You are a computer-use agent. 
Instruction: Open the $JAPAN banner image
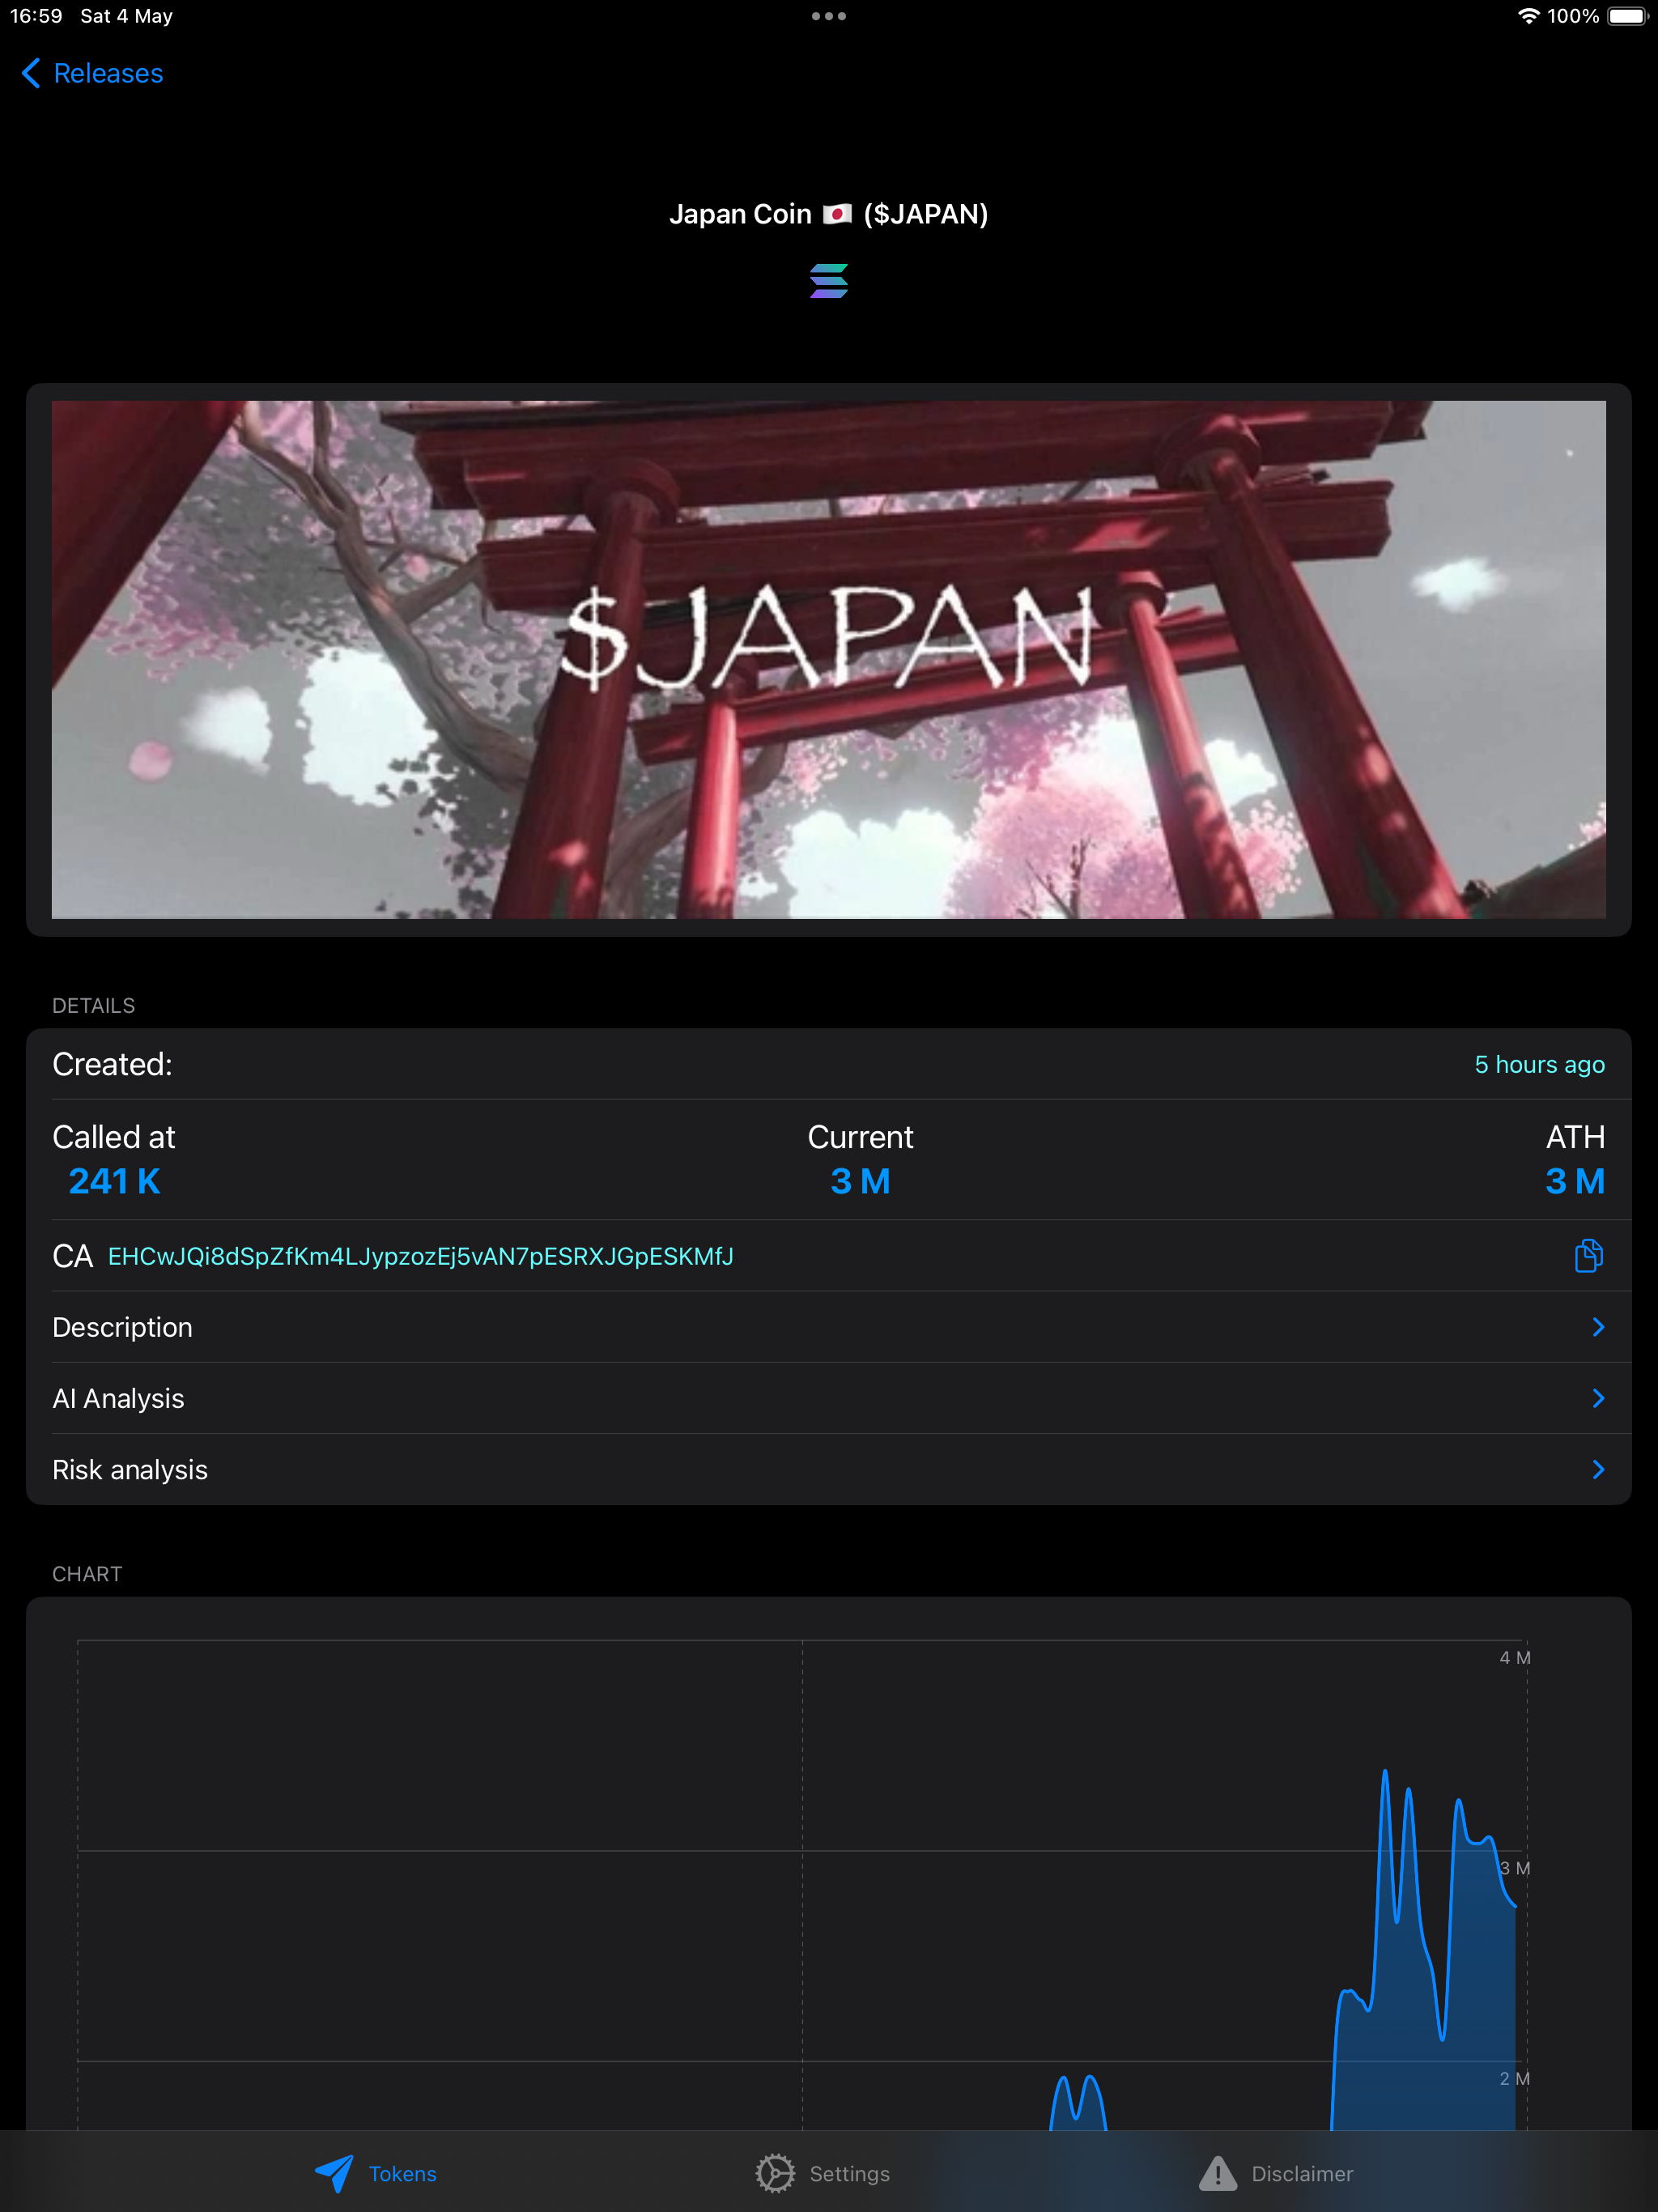[x=829, y=660]
